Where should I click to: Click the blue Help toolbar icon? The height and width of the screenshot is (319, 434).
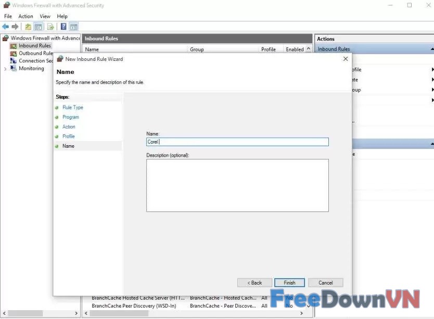click(x=63, y=27)
